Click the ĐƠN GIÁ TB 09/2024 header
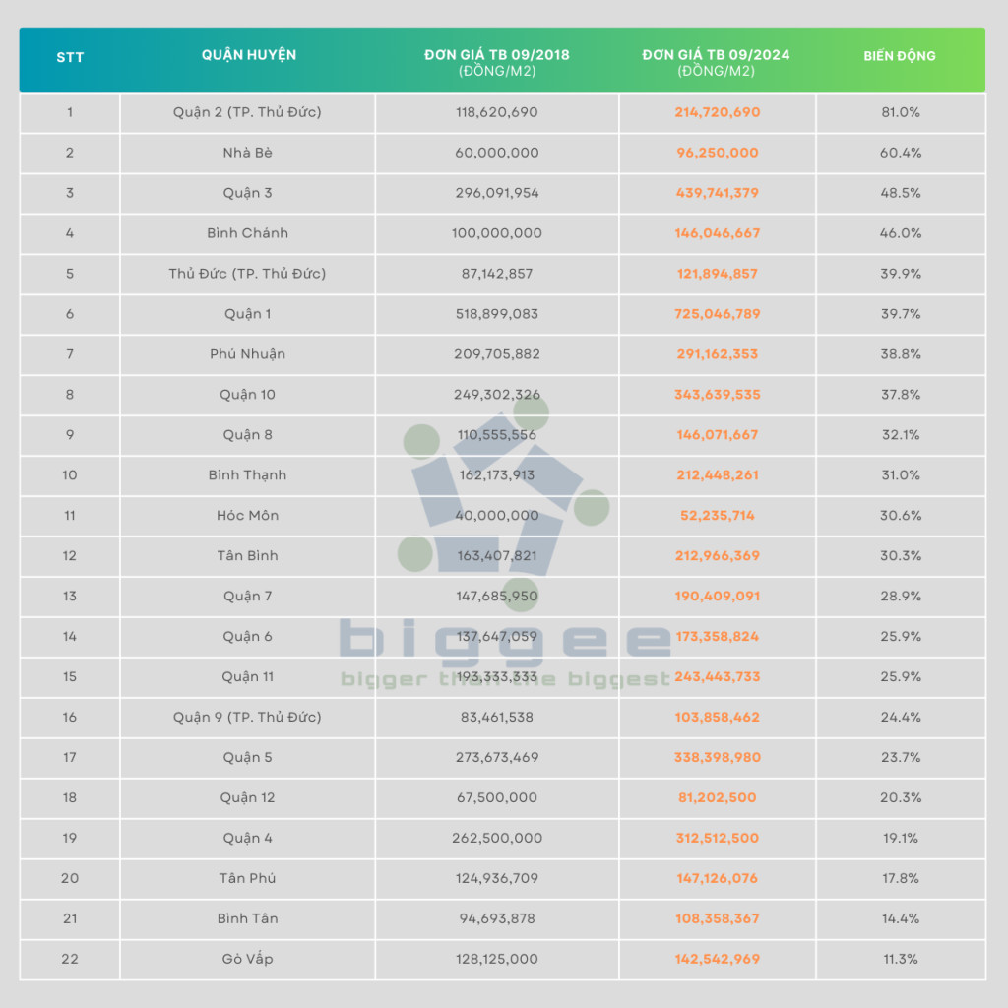 point(717,62)
